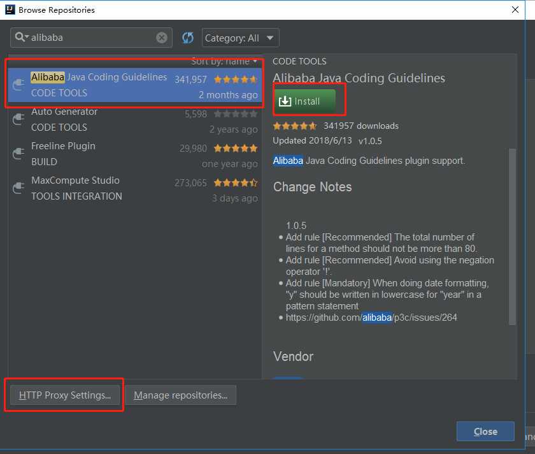Image resolution: width=535 pixels, height=454 pixels.
Task: Click the 'one year ago' text
Action: pyautogui.click(x=230, y=164)
